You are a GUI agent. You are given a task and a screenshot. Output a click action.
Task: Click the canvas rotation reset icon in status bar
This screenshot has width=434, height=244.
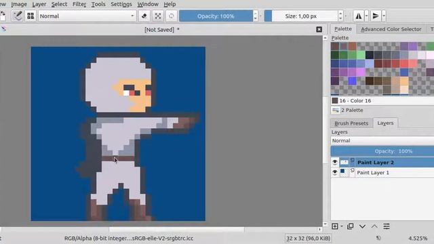click(x=378, y=238)
